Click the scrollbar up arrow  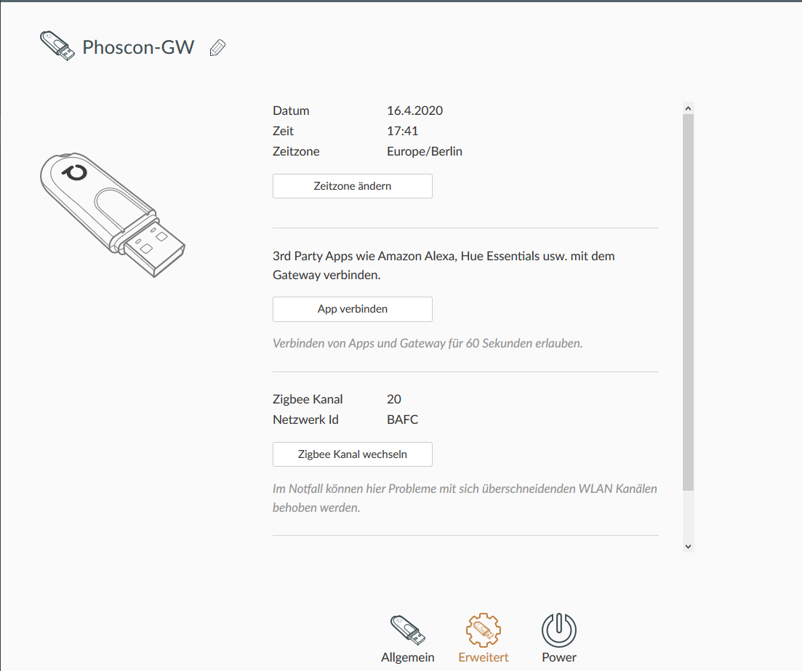[x=688, y=108]
